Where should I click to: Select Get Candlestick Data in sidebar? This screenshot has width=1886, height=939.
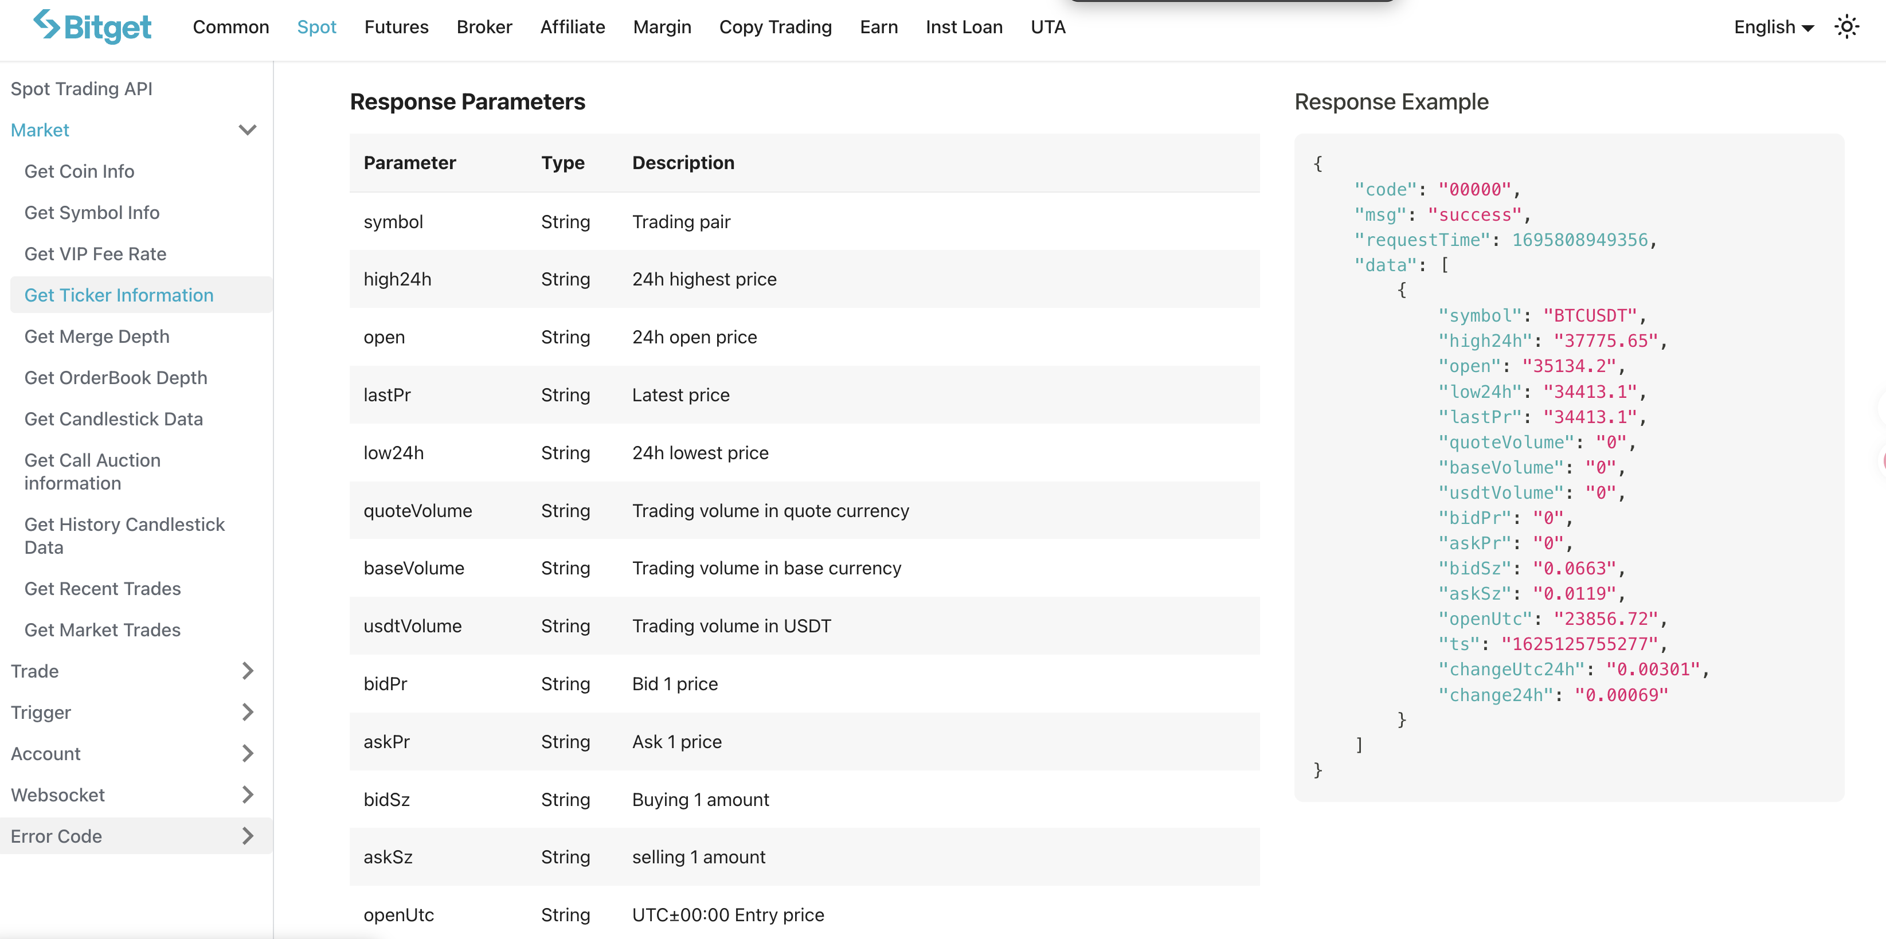114,418
